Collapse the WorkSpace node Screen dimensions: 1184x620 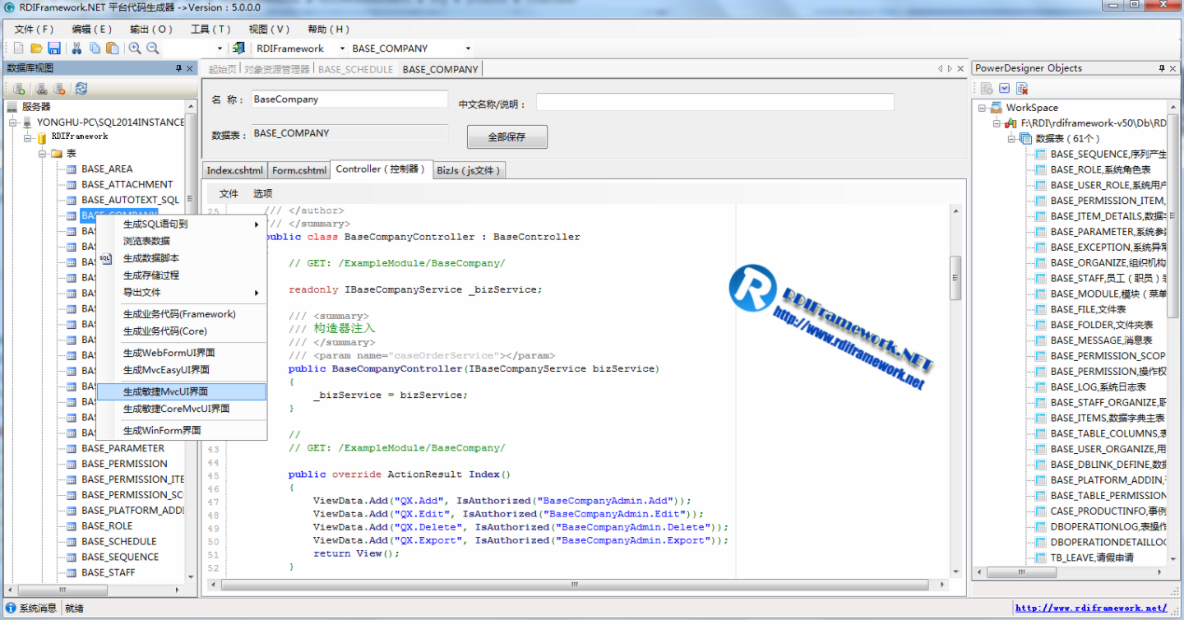983,108
